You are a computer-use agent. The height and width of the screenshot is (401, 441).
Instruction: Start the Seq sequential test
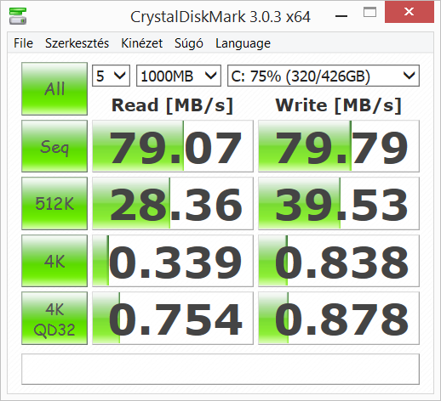54,146
